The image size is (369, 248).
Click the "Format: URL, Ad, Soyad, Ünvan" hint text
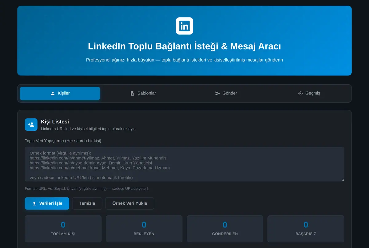[87, 189]
